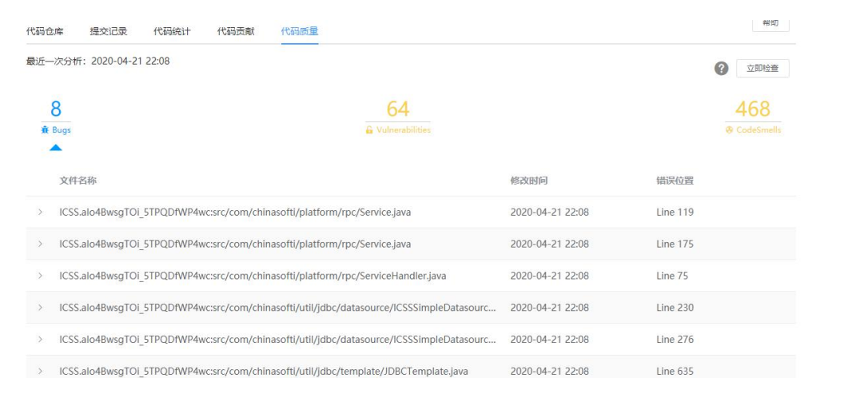
Task: Expand the Service.java Line 175 row
Action: pos(40,245)
